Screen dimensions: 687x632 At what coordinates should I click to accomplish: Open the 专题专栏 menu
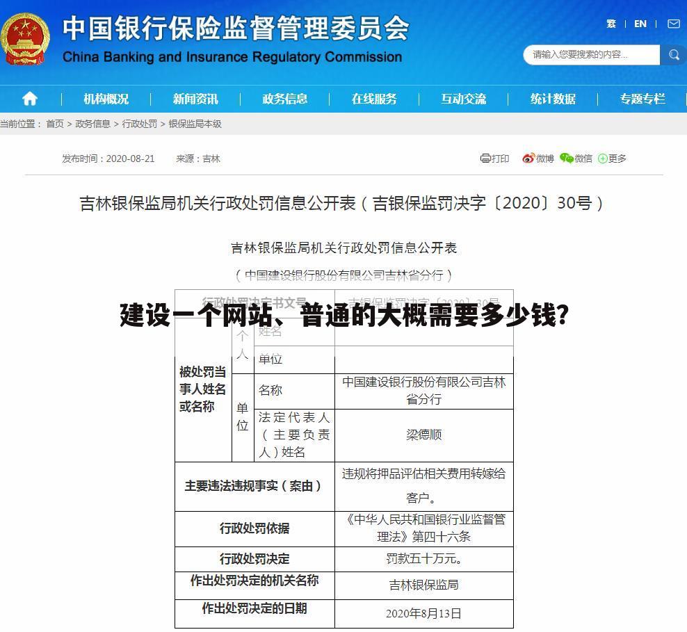click(642, 99)
